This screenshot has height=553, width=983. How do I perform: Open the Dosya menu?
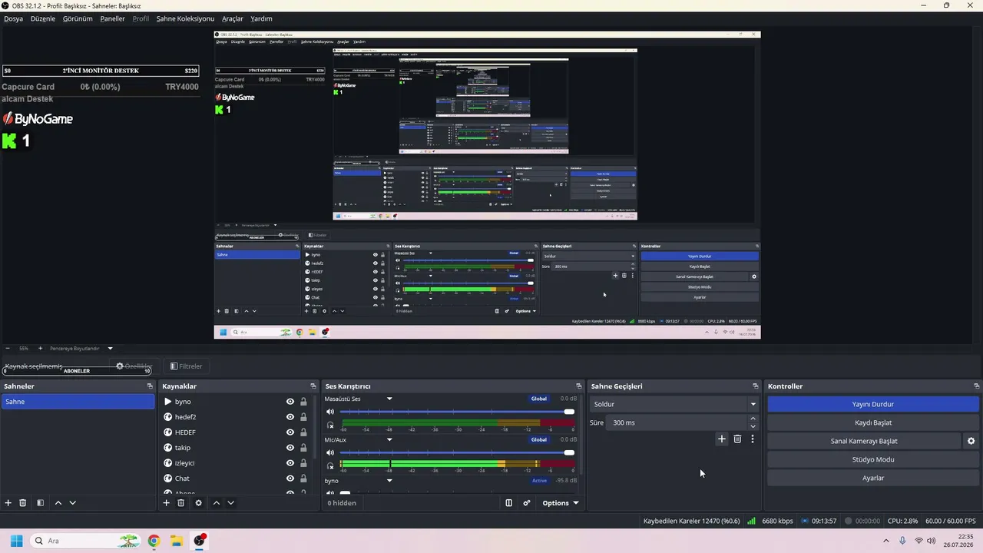[x=13, y=18]
